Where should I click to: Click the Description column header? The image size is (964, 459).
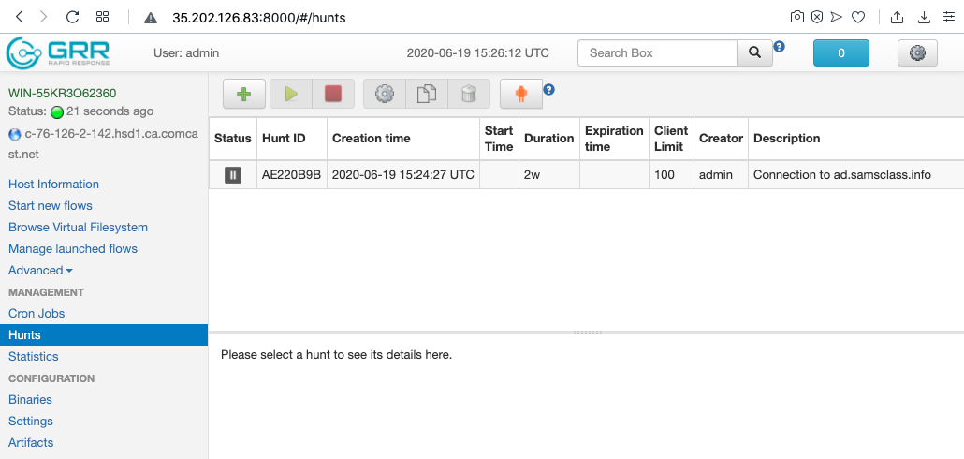click(855, 139)
